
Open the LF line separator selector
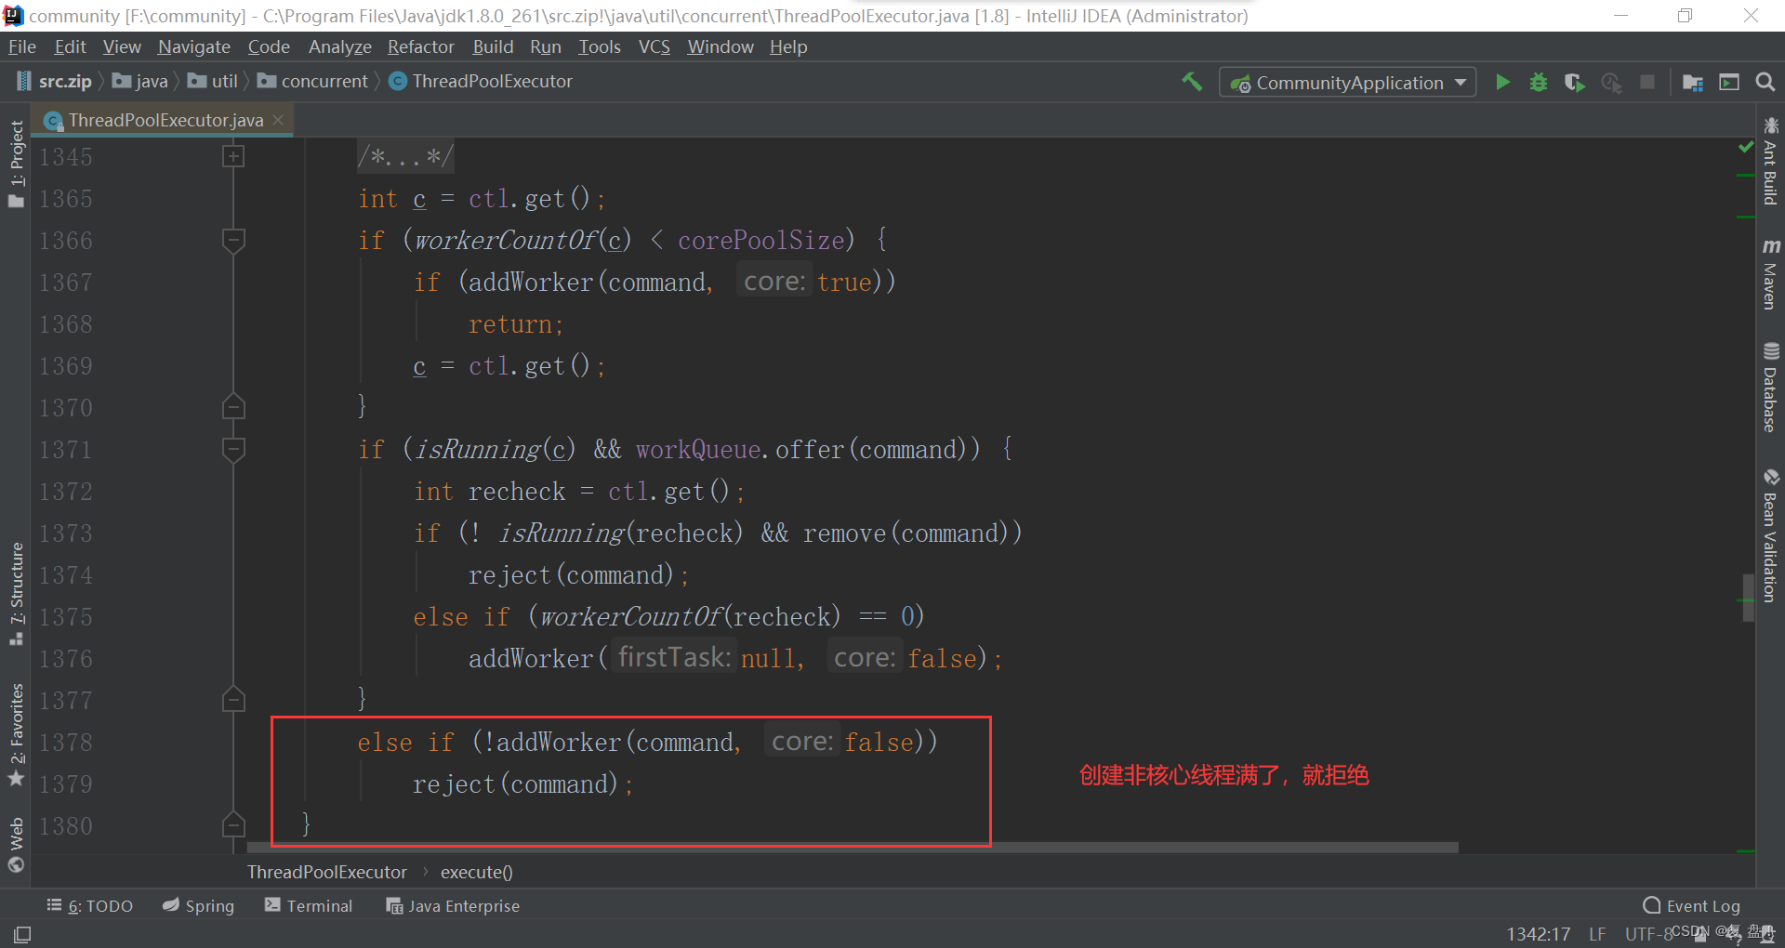[x=1597, y=934]
